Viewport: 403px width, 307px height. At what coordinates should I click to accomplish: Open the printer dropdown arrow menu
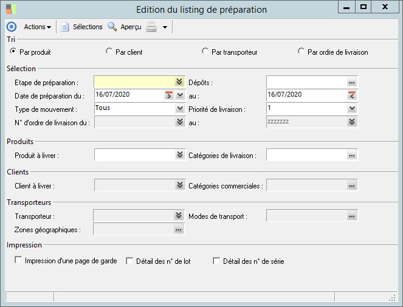[165, 27]
